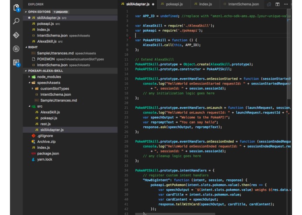The width and height of the screenshot is (302, 215).
Task: Click the horizontal scrollbar at editor bottom
Action: coord(175,214)
